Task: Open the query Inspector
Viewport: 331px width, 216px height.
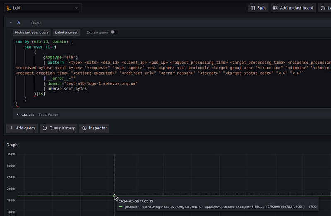Action: pyautogui.click(x=94, y=128)
